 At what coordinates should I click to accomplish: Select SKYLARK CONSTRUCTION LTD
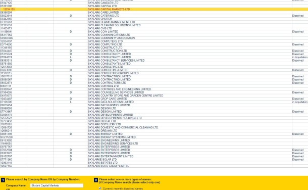[107, 51]
